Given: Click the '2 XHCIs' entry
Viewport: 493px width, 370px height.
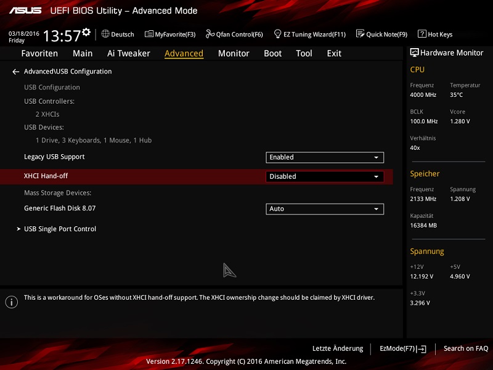Looking at the screenshot, I should [47, 114].
